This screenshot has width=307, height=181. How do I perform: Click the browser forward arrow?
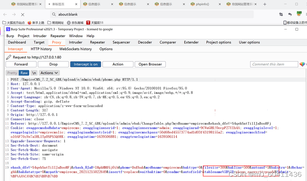14,15
